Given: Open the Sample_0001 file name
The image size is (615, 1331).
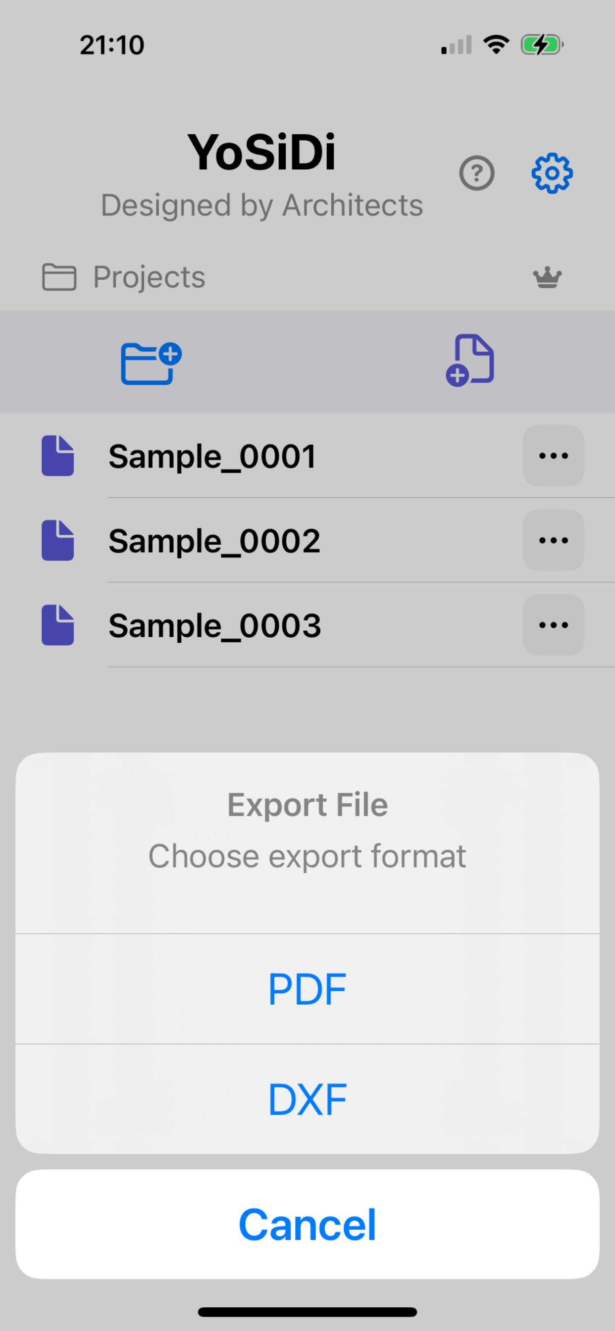Looking at the screenshot, I should click(x=212, y=457).
